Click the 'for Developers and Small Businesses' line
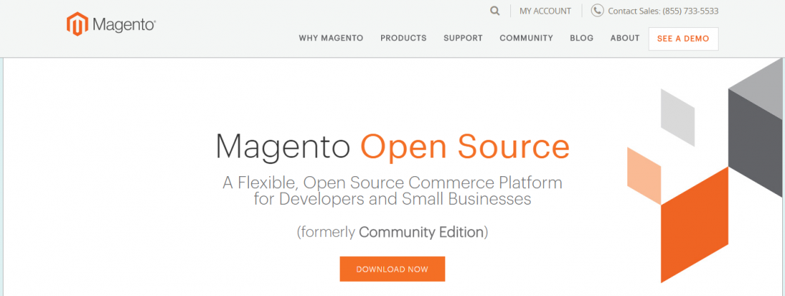 click(392, 199)
